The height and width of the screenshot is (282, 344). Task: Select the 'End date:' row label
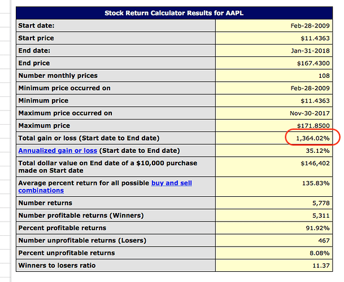(34, 51)
